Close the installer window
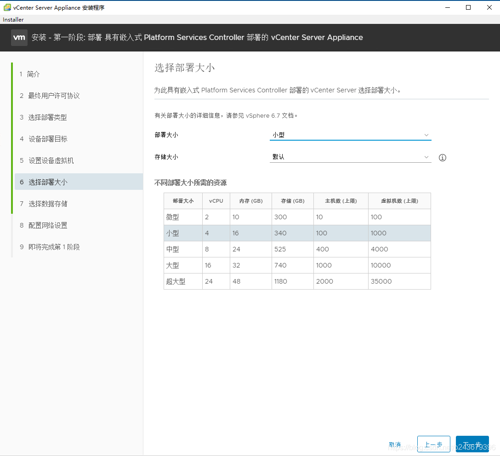 (489, 7)
